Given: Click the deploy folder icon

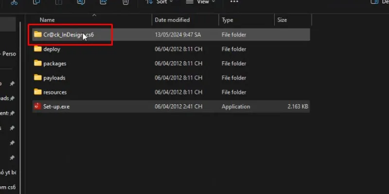Looking at the screenshot, I should click(38, 49).
